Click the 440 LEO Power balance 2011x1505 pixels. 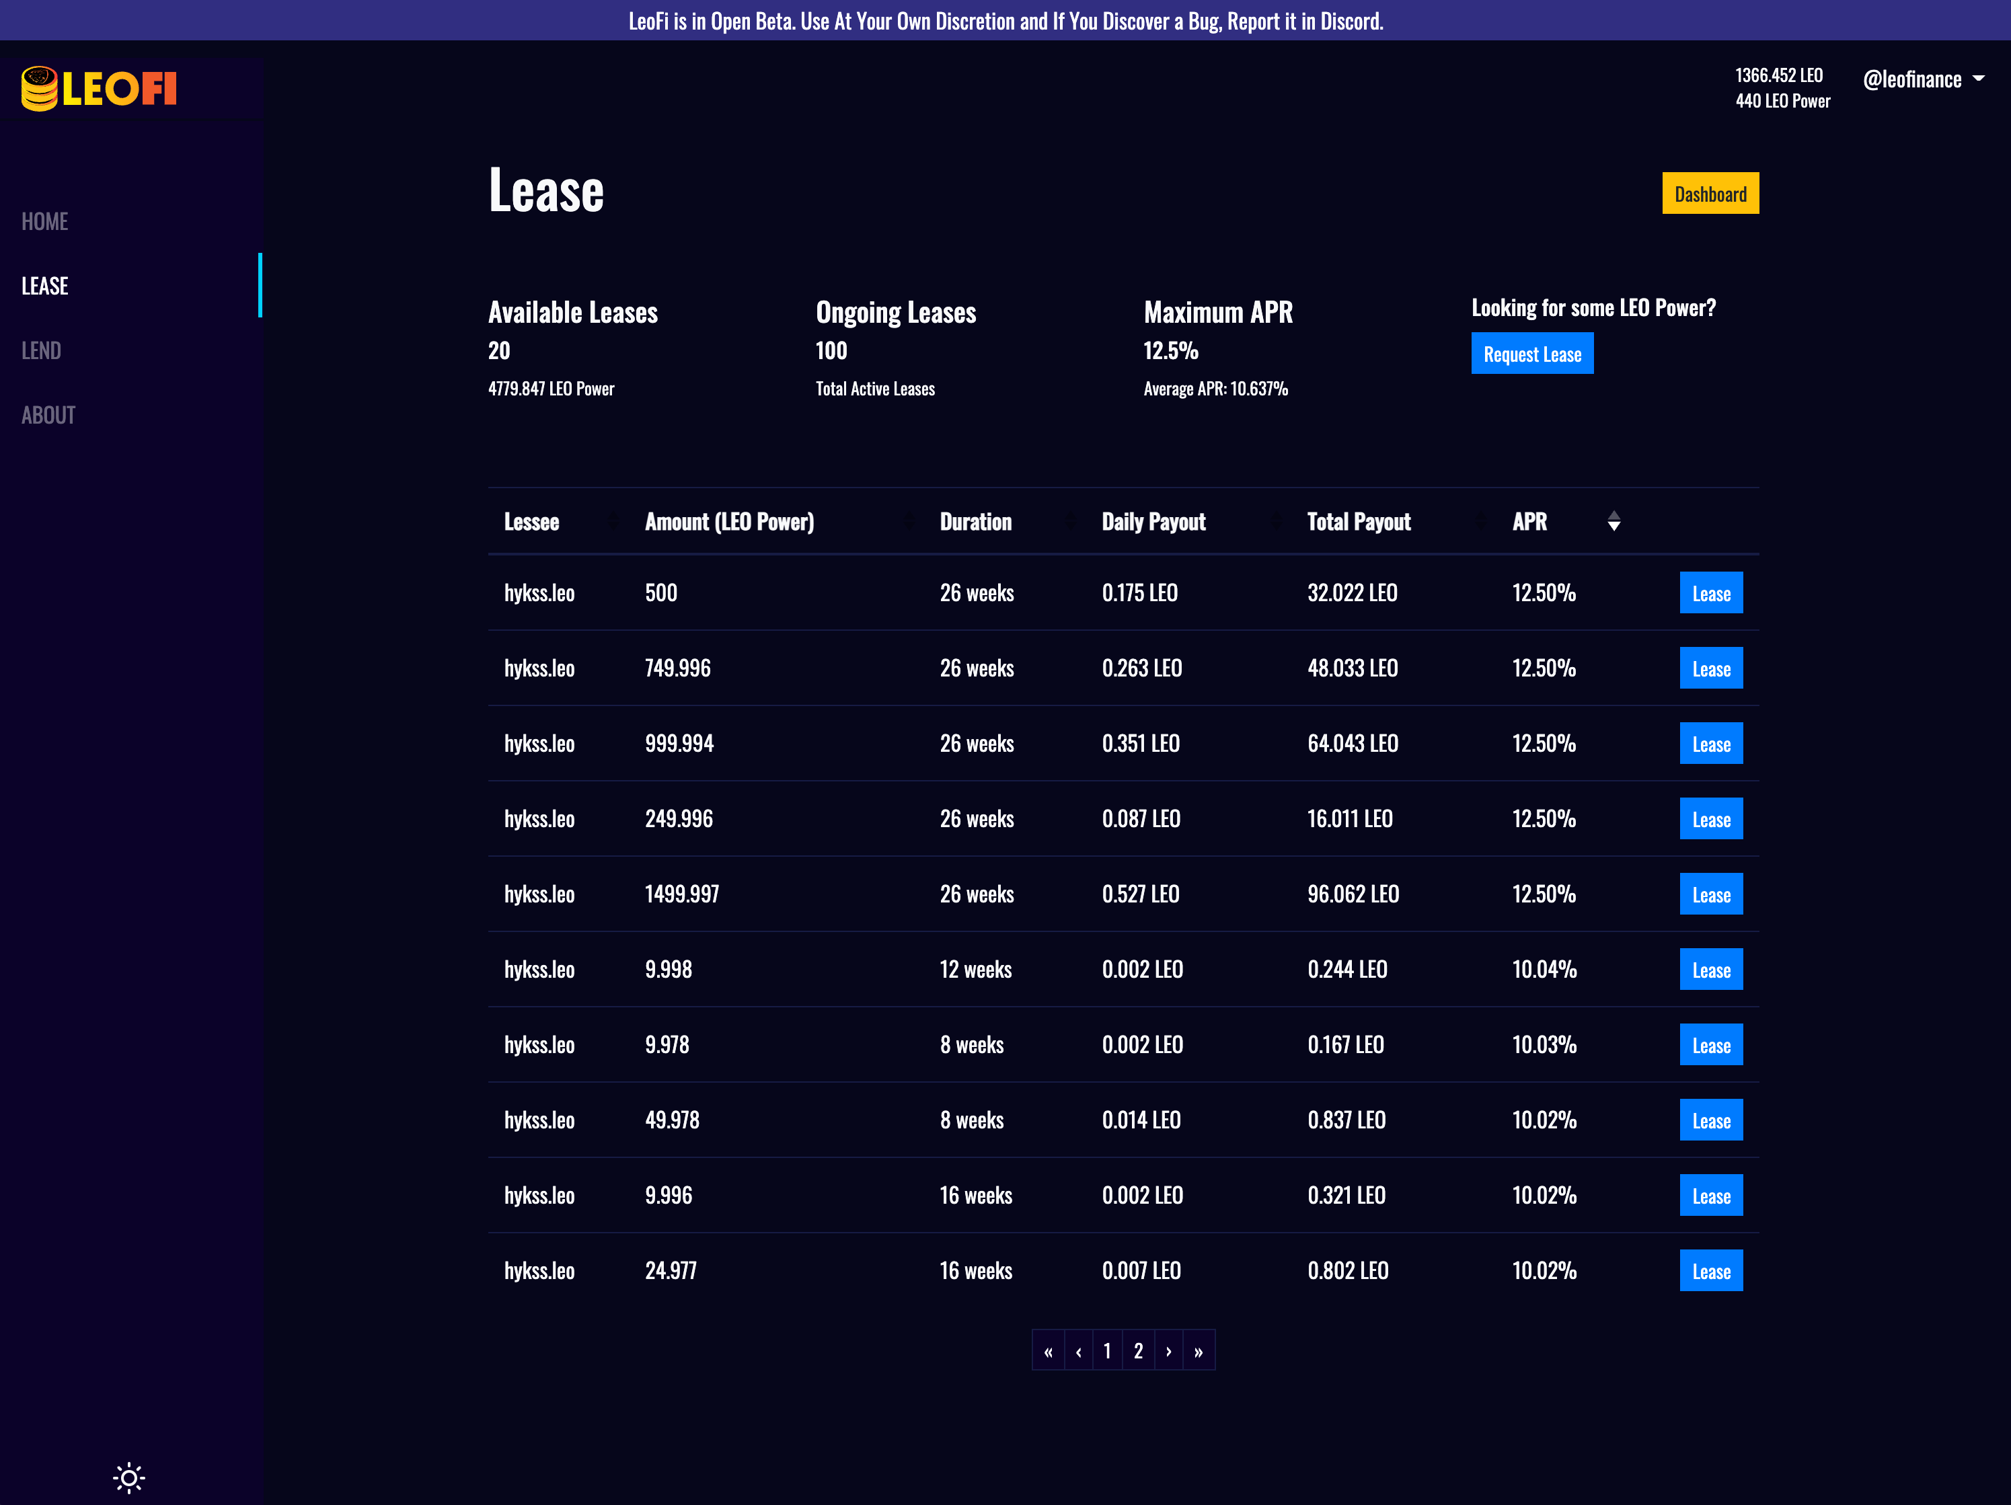coord(1783,101)
